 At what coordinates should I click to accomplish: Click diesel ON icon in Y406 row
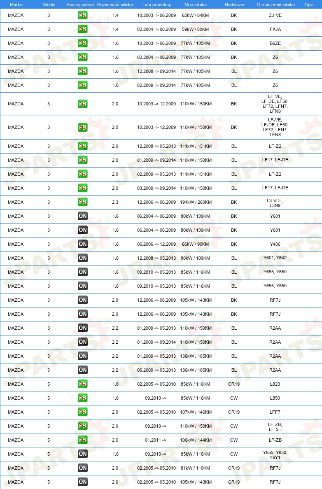coord(83,244)
